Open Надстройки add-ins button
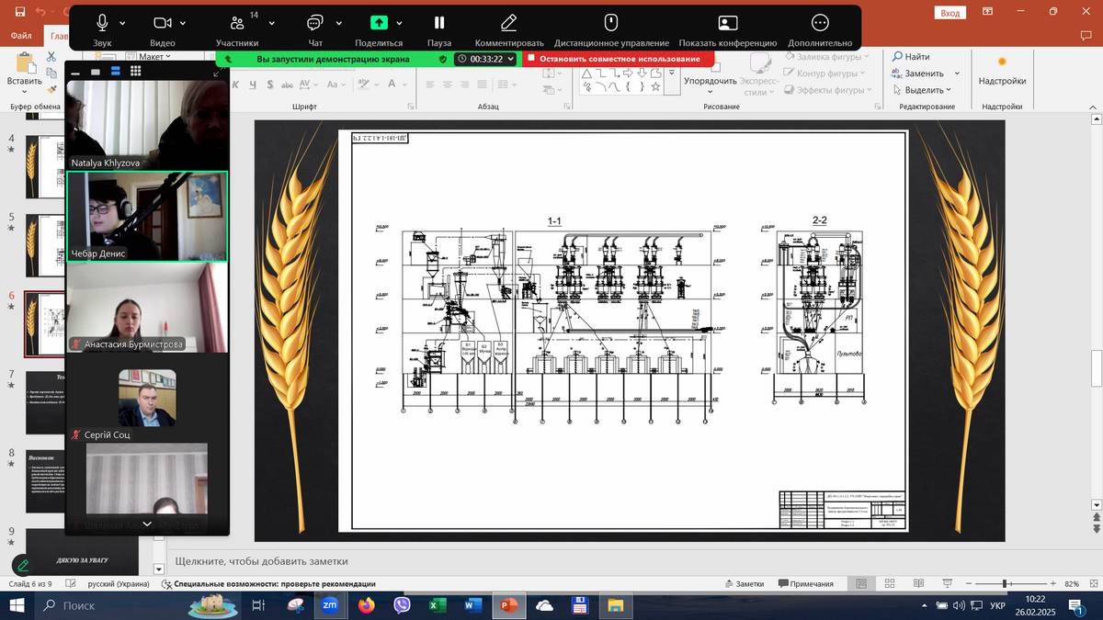The width and height of the screenshot is (1103, 620). click(x=1002, y=70)
